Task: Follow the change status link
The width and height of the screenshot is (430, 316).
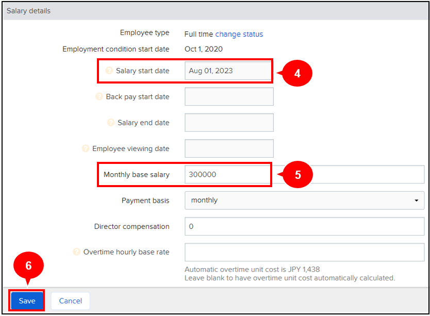Action: point(239,34)
